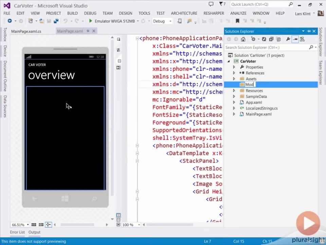Collapse the XAML pane chevron icon
Screen dimensions: 326x245
[x=118, y=225]
